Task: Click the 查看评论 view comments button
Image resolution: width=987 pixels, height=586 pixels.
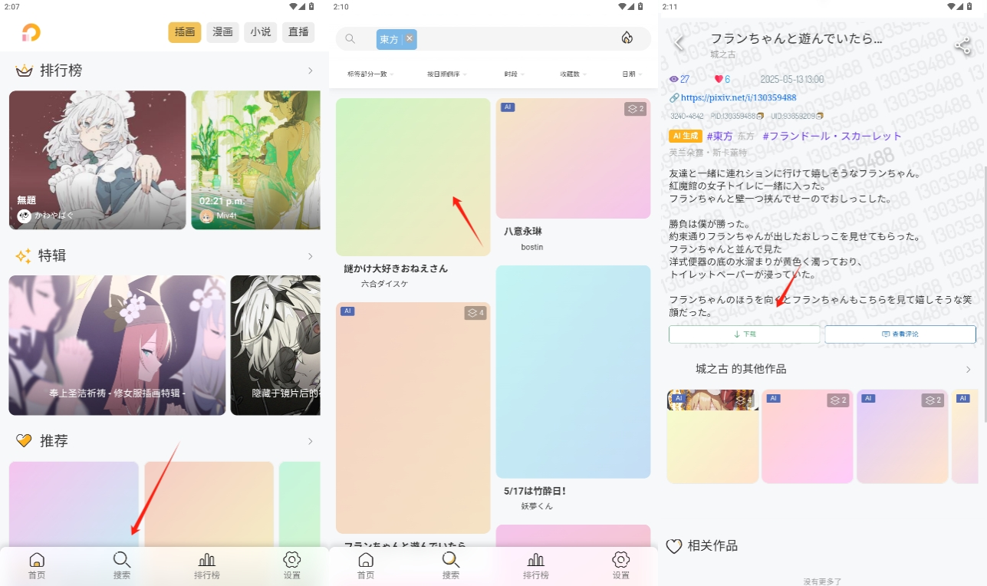Action: point(900,334)
